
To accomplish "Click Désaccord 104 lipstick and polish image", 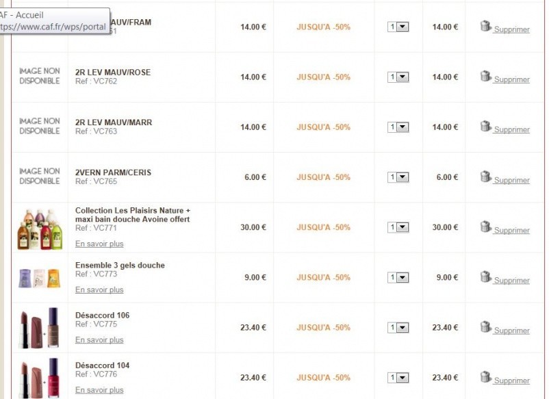I will [39, 377].
